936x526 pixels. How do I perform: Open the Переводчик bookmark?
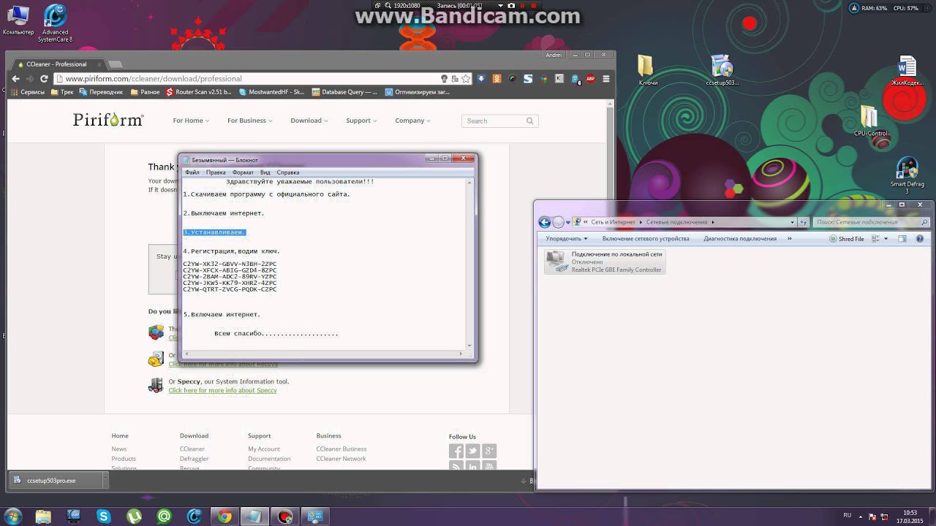point(101,92)
